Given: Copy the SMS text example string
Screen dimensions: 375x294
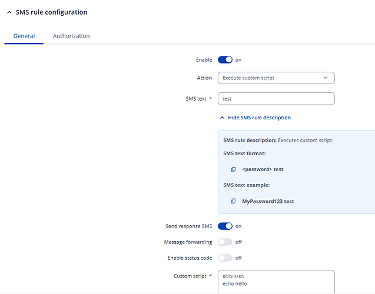Looking at the screenshot, I should [234, 201].
